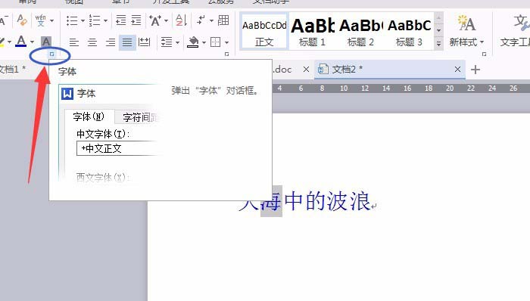
Task: Open the Chinese layout dropdown arrow
Action: click(x=166, y=21)
